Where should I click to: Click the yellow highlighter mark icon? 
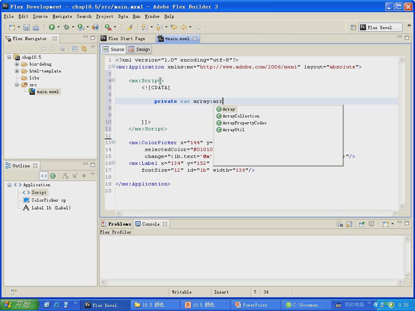click(129, 27)
